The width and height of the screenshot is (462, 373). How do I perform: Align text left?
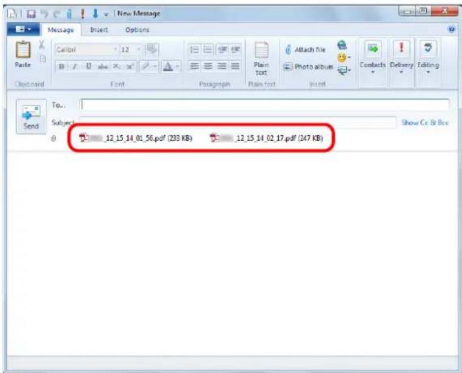pyautogui.click(x=194, y=66)
